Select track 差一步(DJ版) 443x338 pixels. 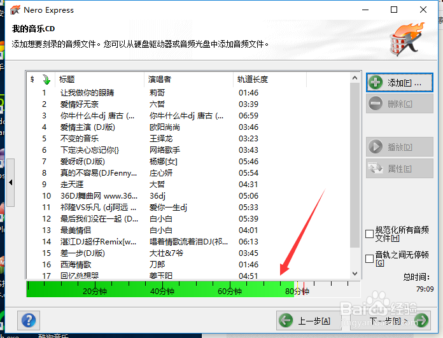coord(83,253)
